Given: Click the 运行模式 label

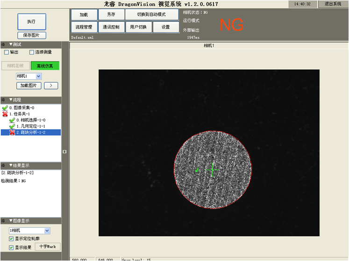Looking at the screenshot, I should [191, 21].
